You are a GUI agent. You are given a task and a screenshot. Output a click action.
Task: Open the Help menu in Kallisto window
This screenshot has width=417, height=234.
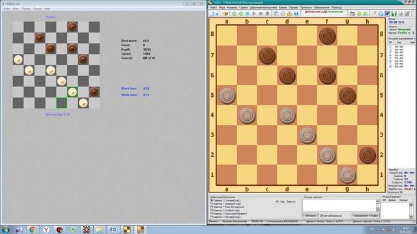click(47, 8)
